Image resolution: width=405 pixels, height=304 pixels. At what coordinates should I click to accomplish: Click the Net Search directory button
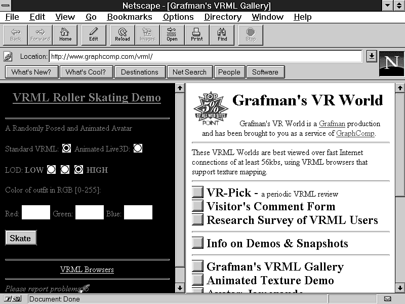(189, 72)
